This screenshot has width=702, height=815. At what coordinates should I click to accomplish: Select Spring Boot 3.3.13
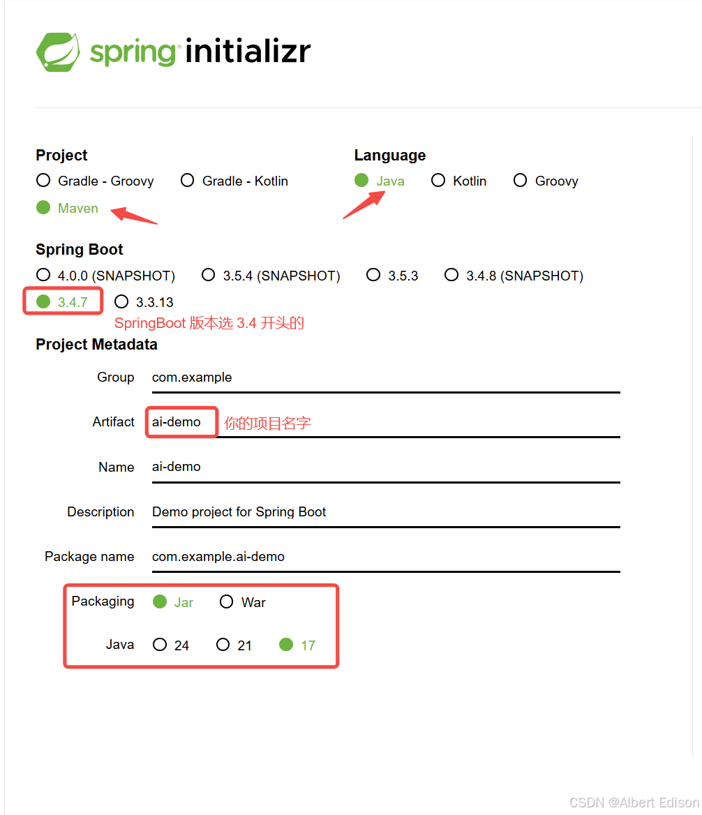[x=144, y=302]
